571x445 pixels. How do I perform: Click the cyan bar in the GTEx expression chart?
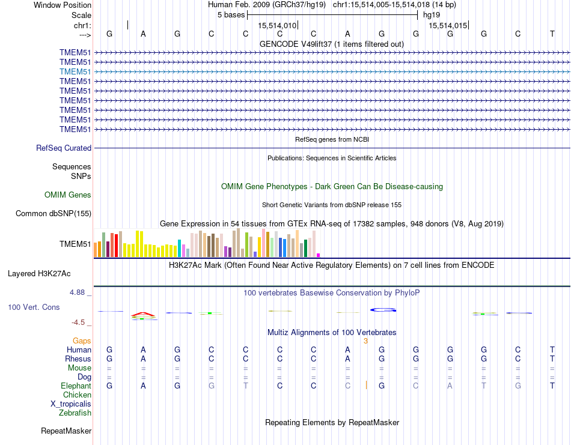pyautogui.click(x=179, y=249)
